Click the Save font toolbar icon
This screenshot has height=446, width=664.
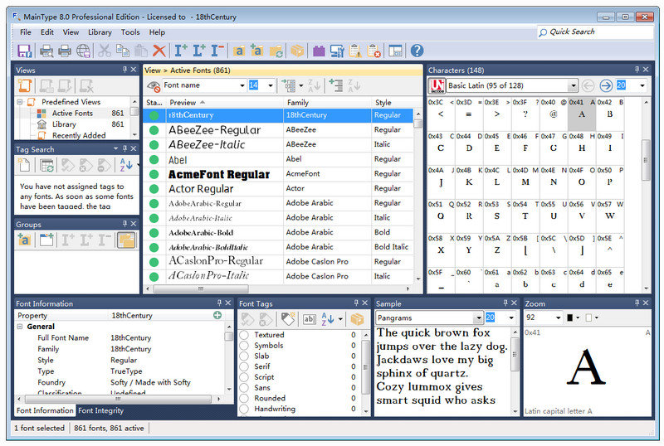(25, 51)
